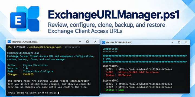Image resolution: width=195 pixels, height=97 pixels.
Task: Click the Changes value 'ENABLED'
Action: (28, 74)
